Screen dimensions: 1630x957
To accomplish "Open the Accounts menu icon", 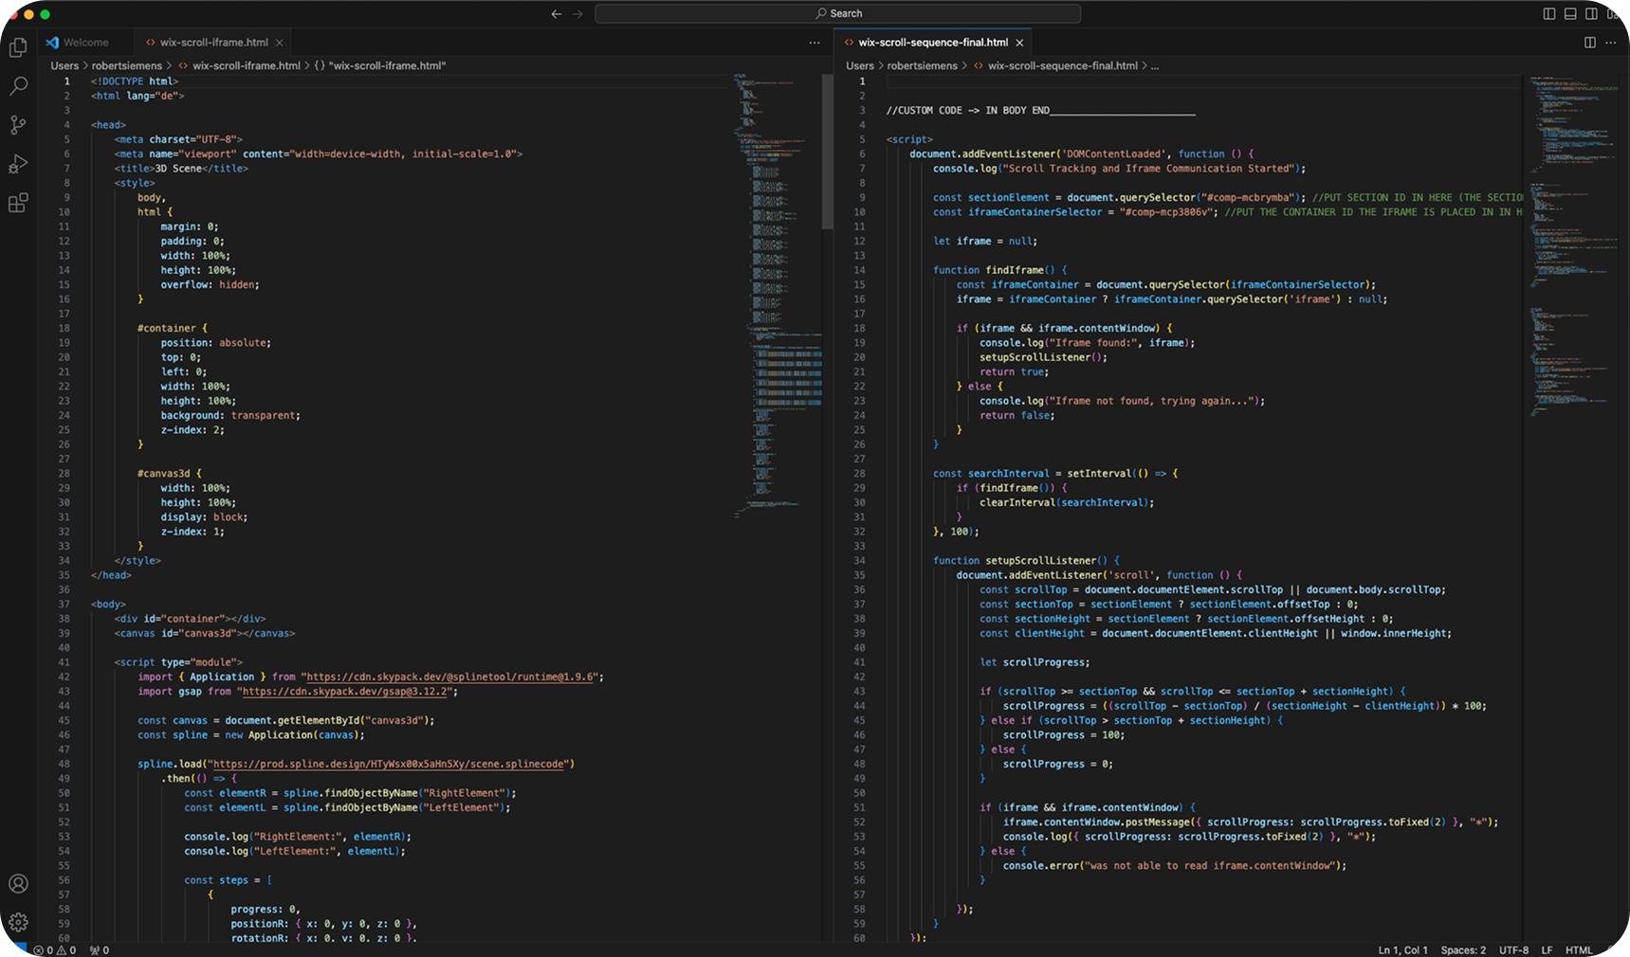I will pos(18,883).
